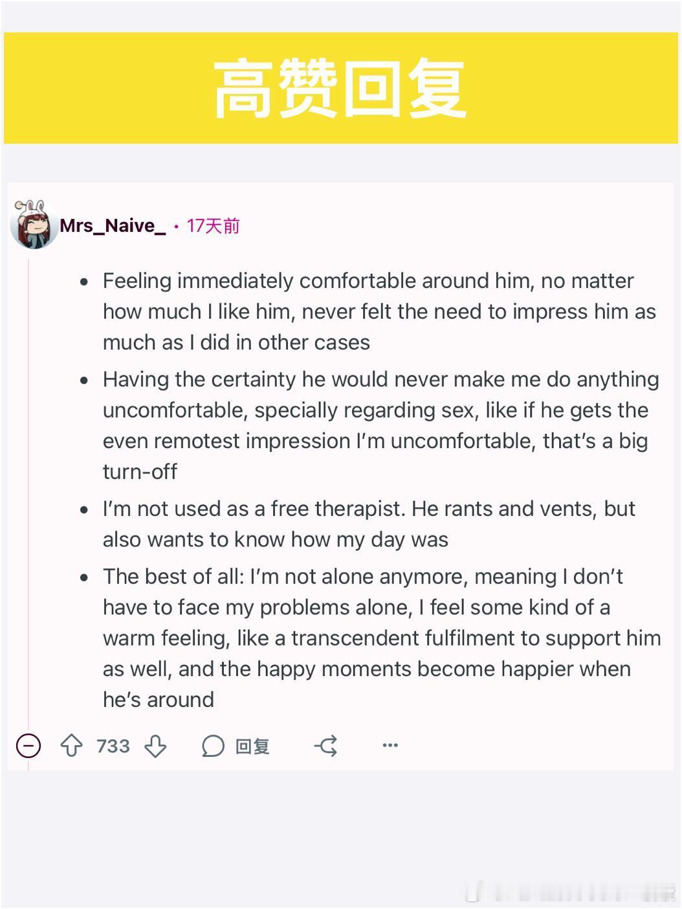682x909 pixels.
Task: Upvote the Mrs_Naive_ comment
Action: point(71,746)
